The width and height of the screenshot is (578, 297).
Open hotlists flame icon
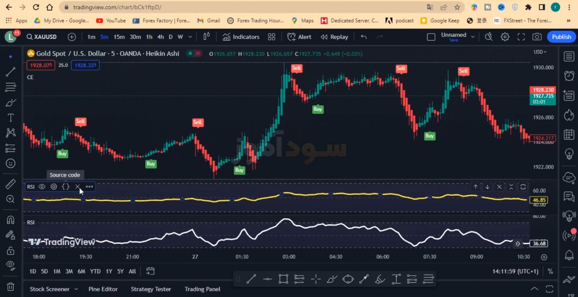click(x=569, y=115)
